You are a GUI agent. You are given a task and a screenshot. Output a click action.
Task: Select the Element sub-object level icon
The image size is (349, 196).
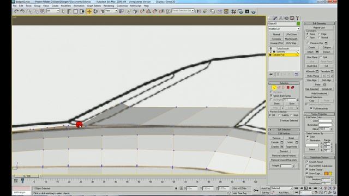click(x=292, y=88)
